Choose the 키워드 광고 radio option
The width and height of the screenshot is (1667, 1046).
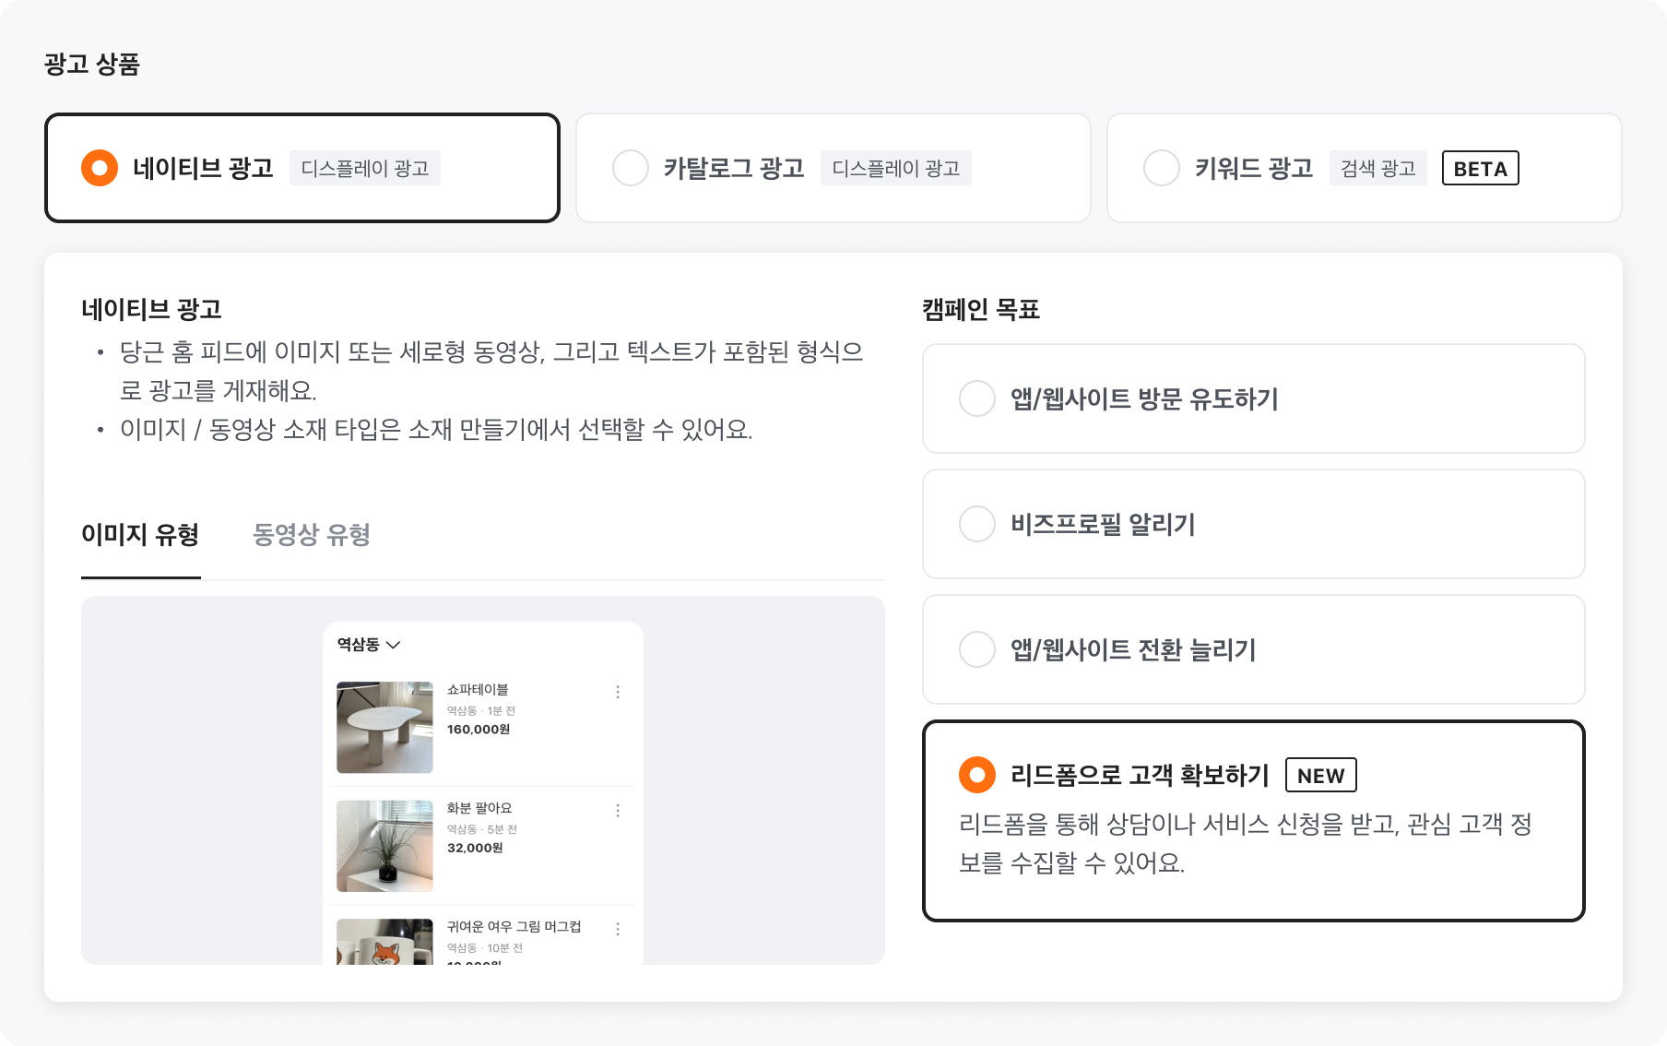click(x=1162, y=168)
